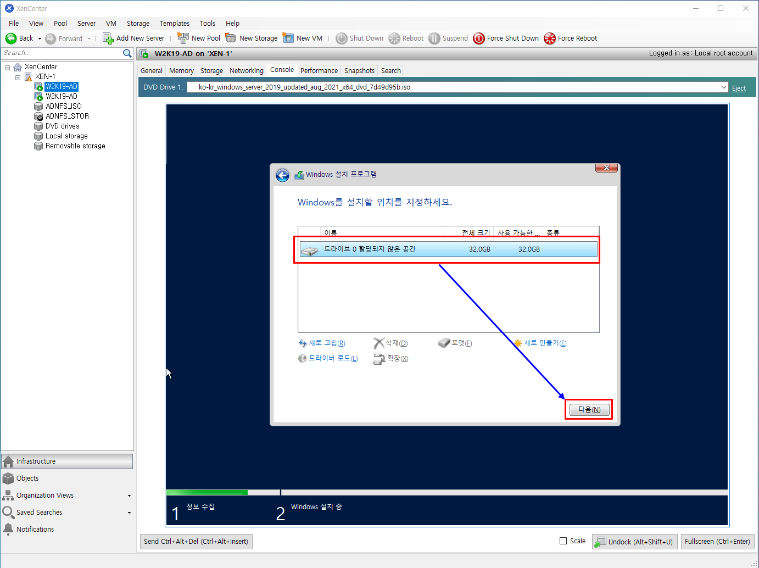Click the Shut Down power icon
The height and width of the screenshot is (568, 759).
pyautogui.click(x=342, y=38)
